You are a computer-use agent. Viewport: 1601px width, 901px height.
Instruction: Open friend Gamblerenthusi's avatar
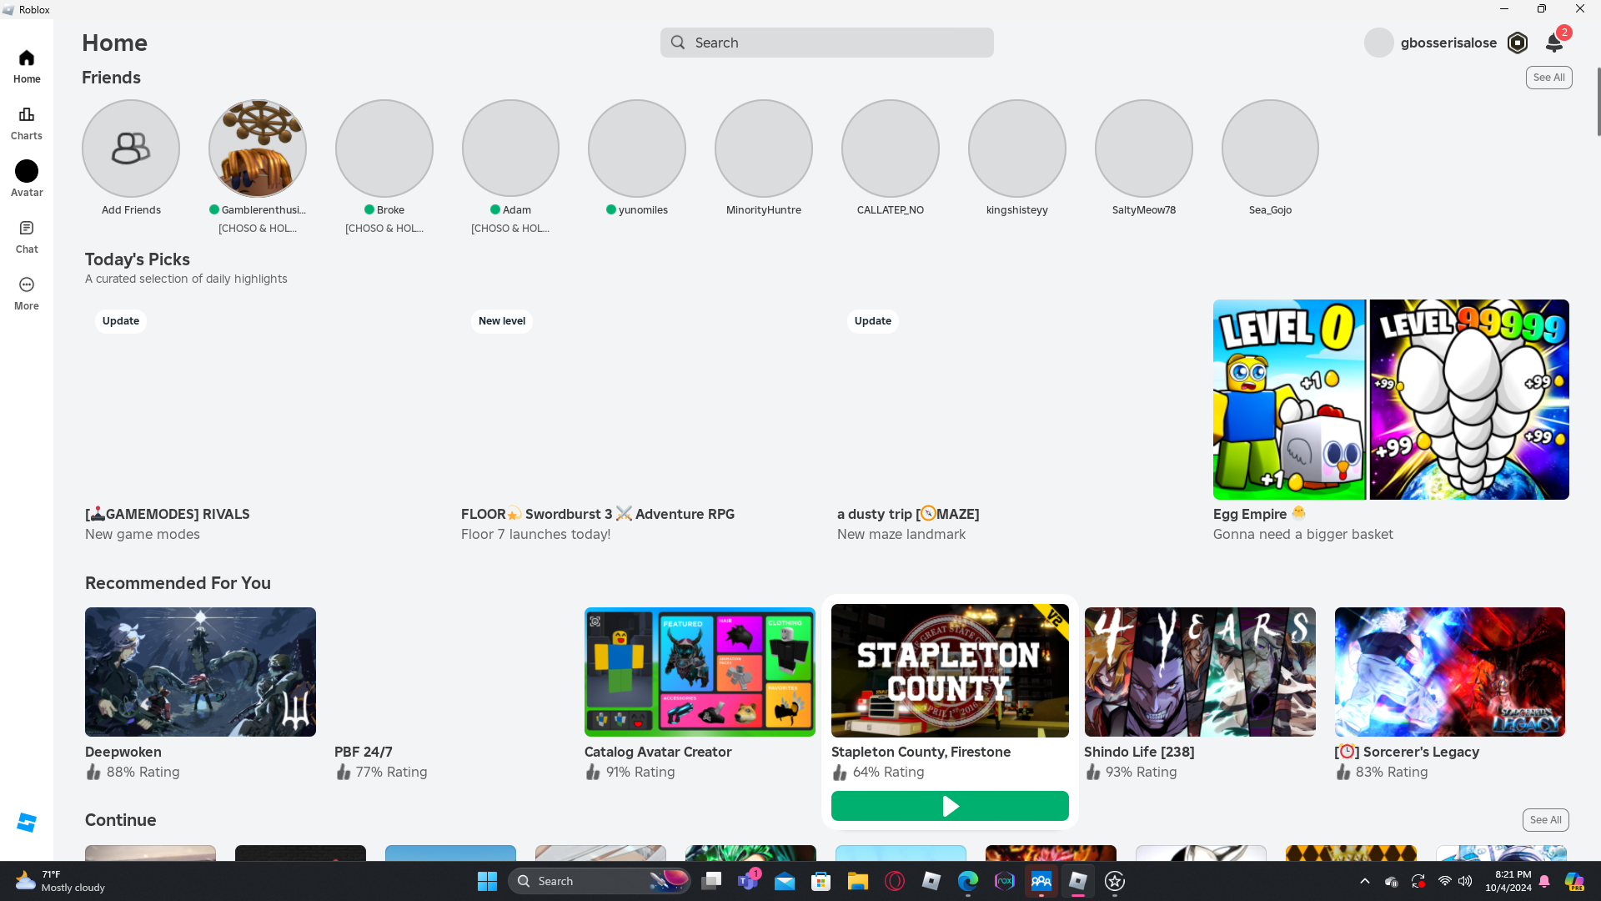coord(258,148)
